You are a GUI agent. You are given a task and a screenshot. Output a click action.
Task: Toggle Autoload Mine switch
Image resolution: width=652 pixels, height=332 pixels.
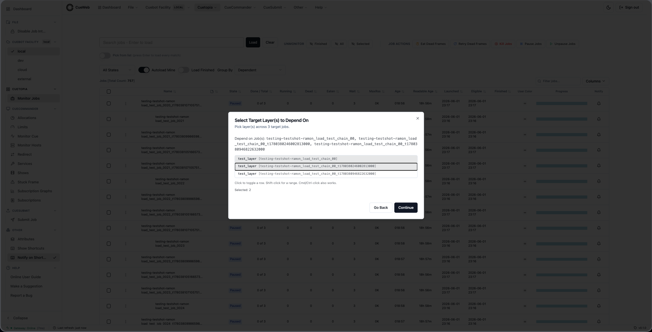144,70
